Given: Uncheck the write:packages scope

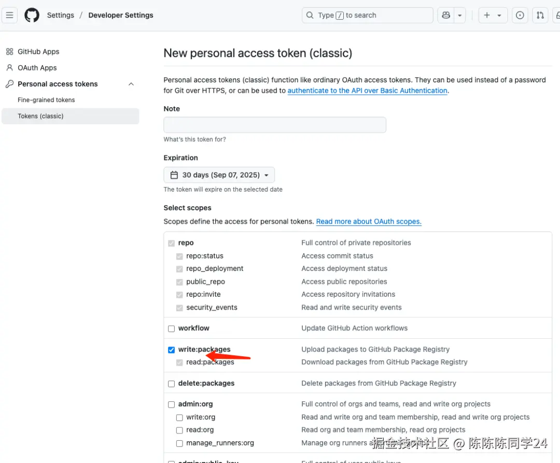Looking at the screenshot, I should click(x=172, y=350).
